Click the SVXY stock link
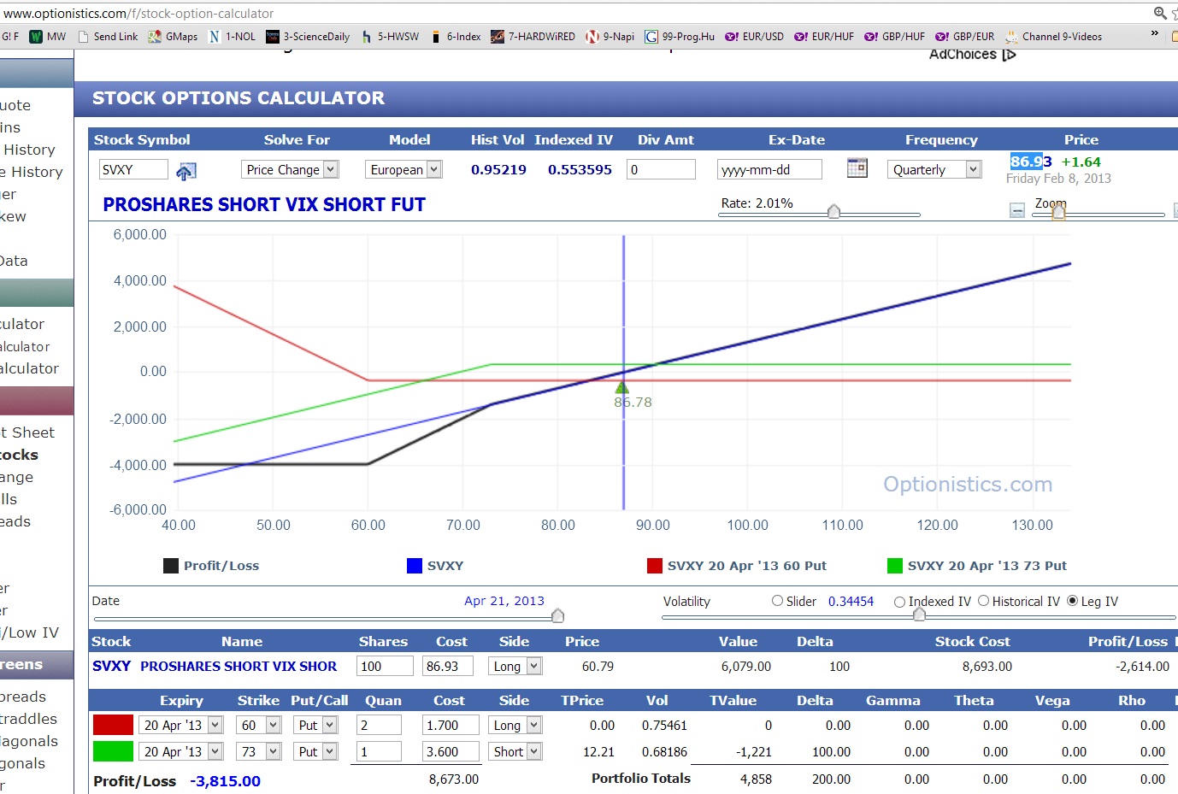 111,666
